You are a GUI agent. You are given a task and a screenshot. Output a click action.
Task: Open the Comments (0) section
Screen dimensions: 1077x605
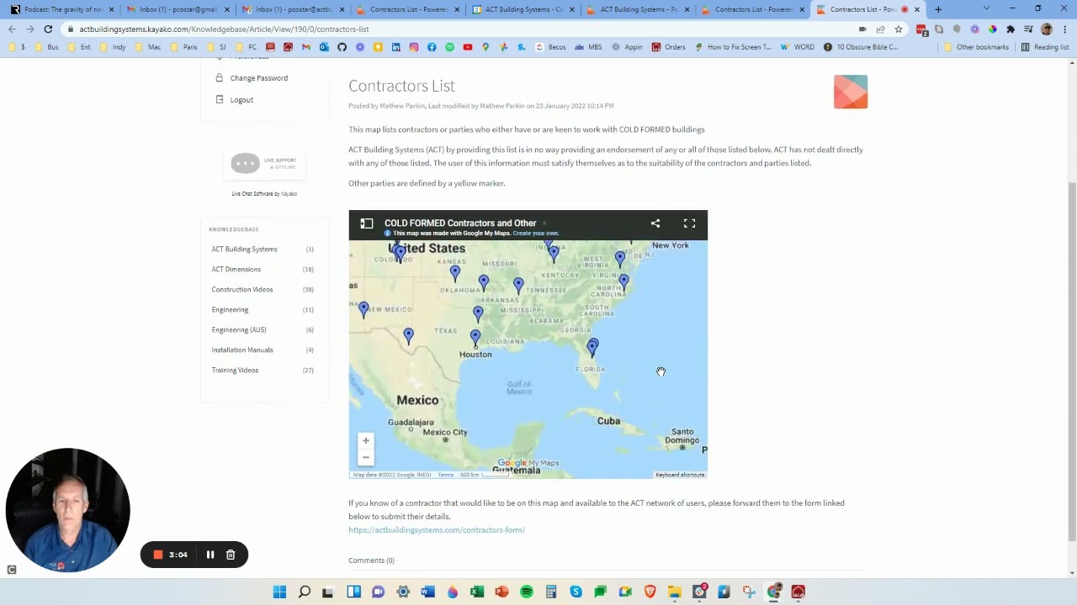371,560
